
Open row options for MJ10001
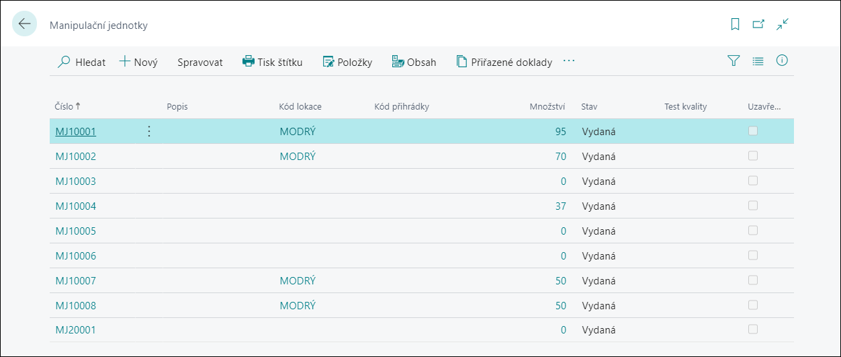[149, 132]
